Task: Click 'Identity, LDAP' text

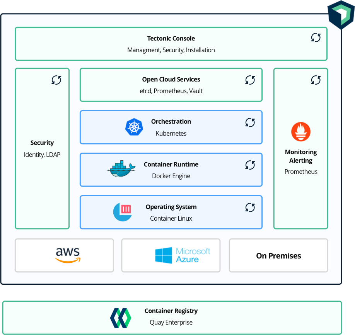Action: coord(42,155)
